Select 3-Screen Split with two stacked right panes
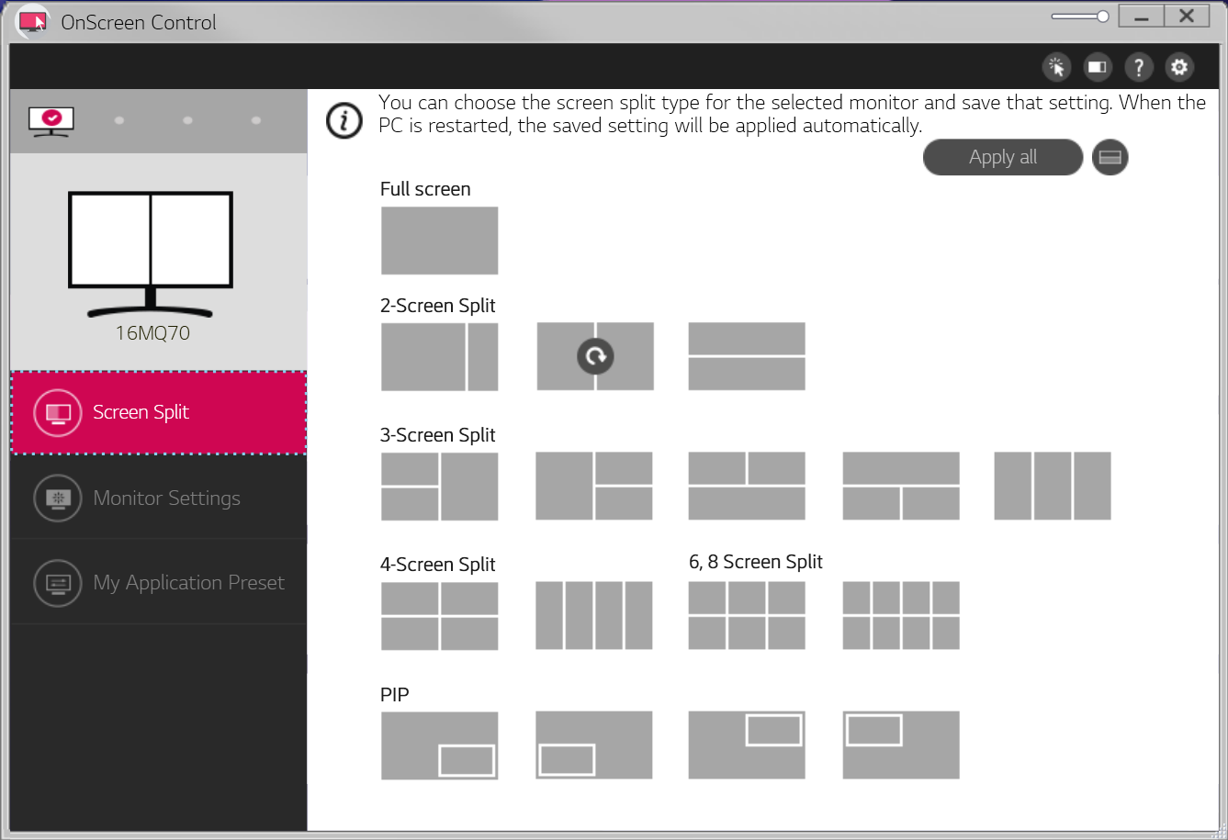Screen dimensions: 1228x840 [594, 486]
